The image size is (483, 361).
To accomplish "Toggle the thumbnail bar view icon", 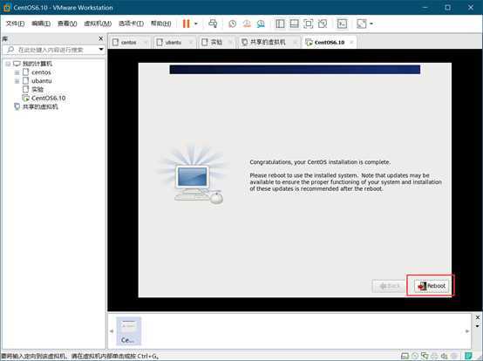I will pyautogui.click(x=294, y=24).
